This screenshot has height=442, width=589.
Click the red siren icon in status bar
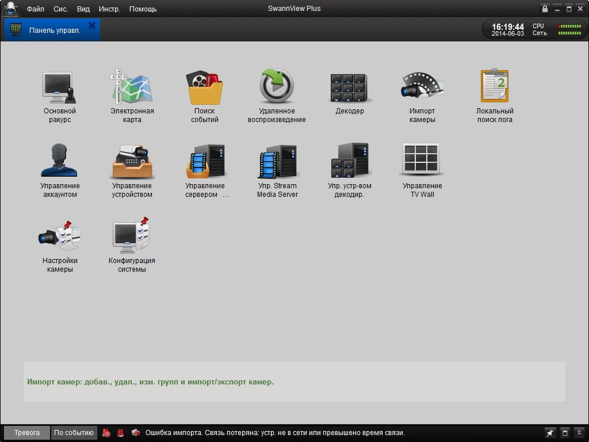pyautogui.click(x=121, y=433)
